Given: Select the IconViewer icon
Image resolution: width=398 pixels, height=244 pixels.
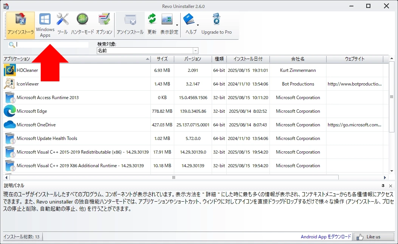Looking at the screenshot, I should point(10,84).
